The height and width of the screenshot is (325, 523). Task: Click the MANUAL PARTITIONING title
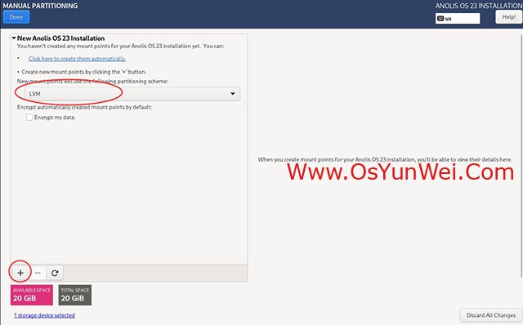click(40, 6)
